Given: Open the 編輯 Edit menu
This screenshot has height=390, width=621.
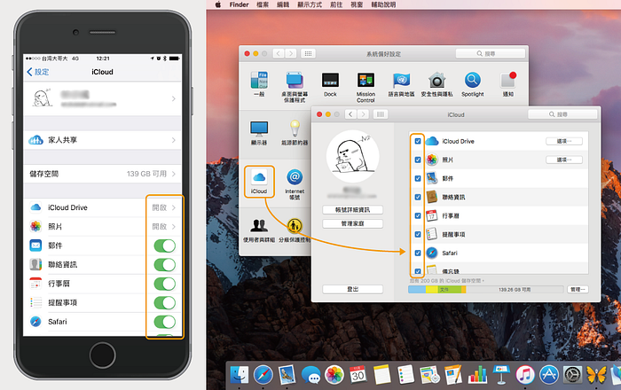Looking at the screenshot, I should (283, 4).
